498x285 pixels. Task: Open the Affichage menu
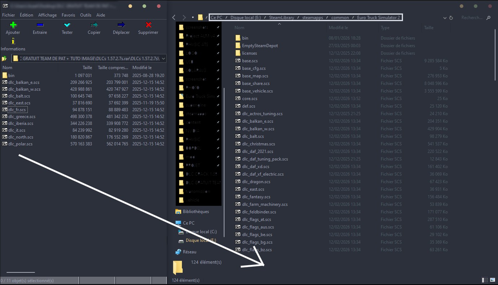point(47,15)
